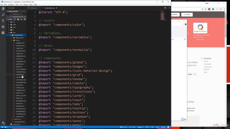
Task: Click Split Editor icon at top right
Action: point(165,8)
